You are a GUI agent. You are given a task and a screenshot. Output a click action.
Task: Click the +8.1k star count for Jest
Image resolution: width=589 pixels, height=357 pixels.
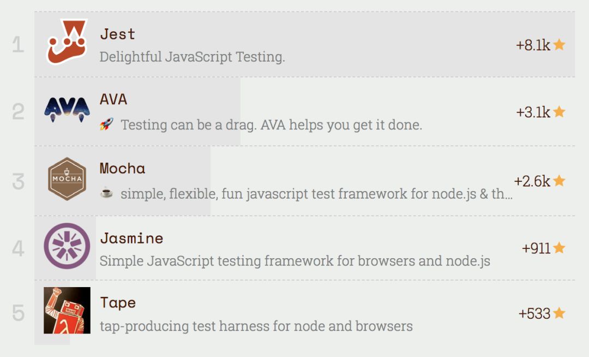click(x=533, y=45)
